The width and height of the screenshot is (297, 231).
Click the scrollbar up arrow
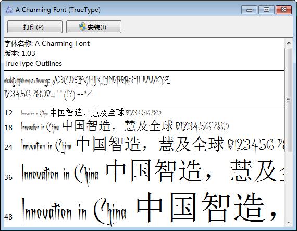[289, 43]
